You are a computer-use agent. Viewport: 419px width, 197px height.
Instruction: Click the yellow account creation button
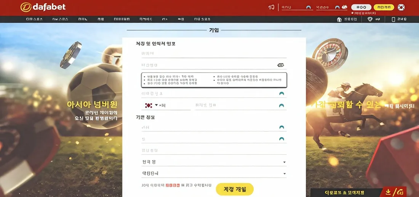pyautogui.click(x=234, y=189)
